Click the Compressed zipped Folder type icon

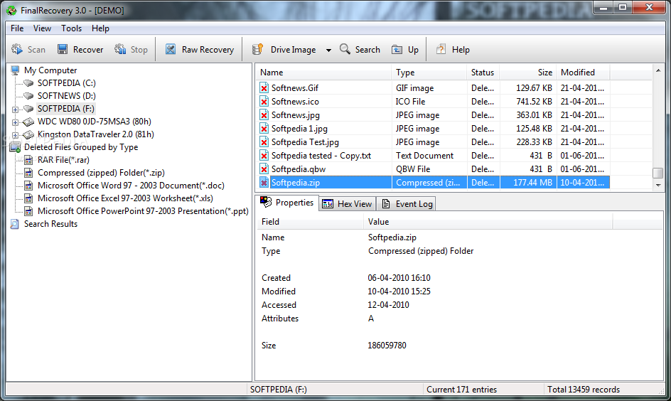[x=28, y=173]
